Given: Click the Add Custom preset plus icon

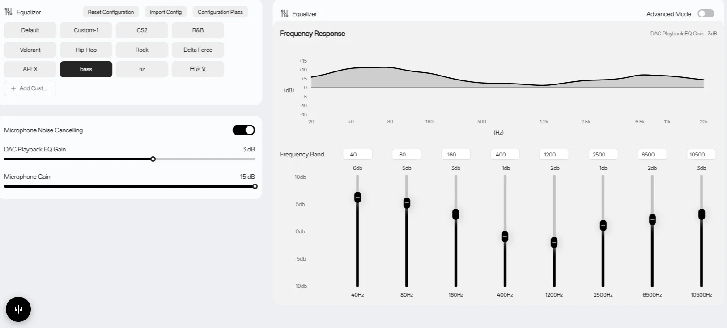Looking at the screenshot, I should [13, 88].
